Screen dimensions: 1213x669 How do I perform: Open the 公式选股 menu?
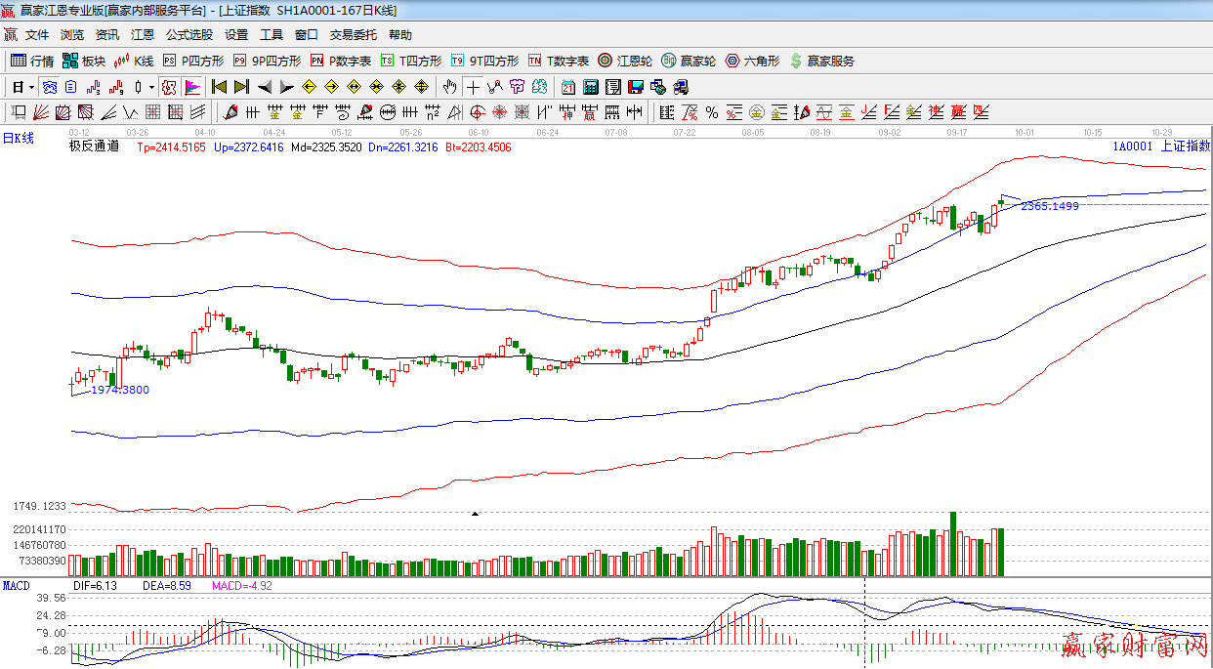[188, 34]
